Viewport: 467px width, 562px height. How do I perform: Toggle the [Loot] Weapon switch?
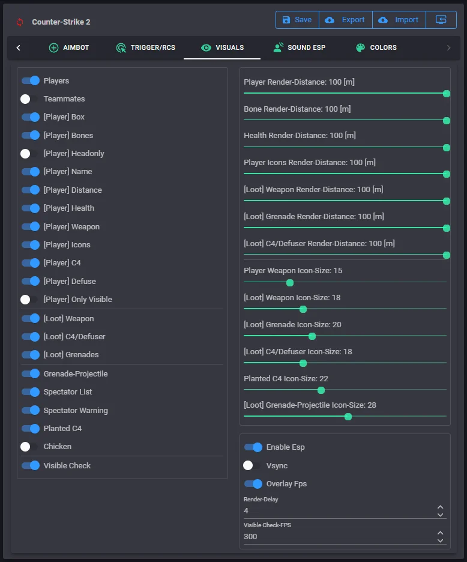coord(31,318)
